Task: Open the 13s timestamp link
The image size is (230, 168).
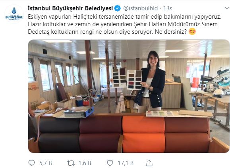Action: pos(168,8)
